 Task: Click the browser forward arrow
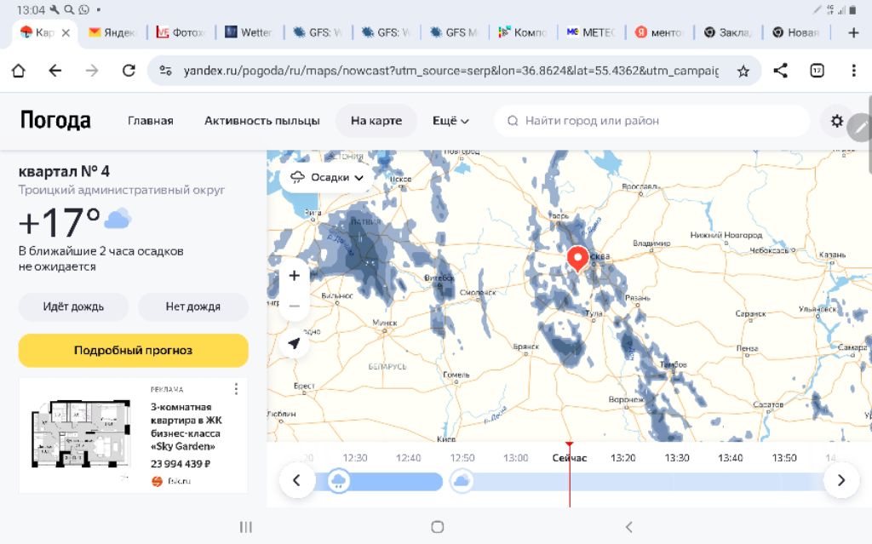pyautogui.click(x=92, y=71)
